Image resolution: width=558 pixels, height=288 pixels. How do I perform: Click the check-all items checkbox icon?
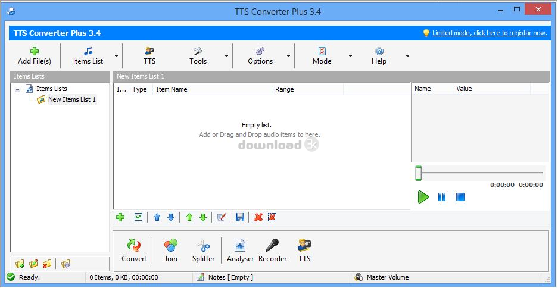click(138, 217)
